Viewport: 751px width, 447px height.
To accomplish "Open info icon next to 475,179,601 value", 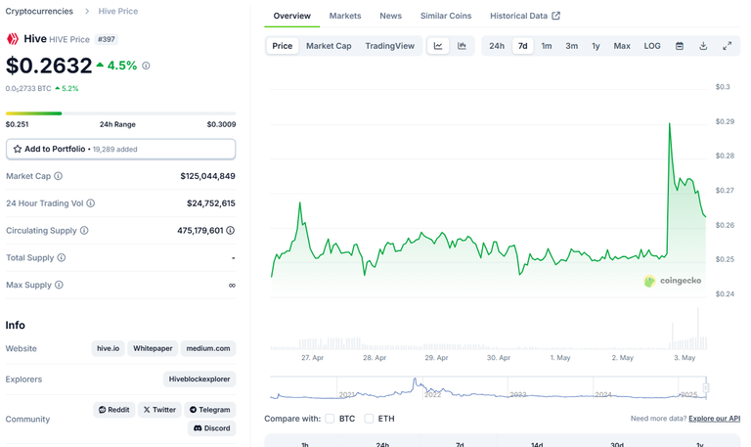I will pyautogui.click(x=231, y=231).
